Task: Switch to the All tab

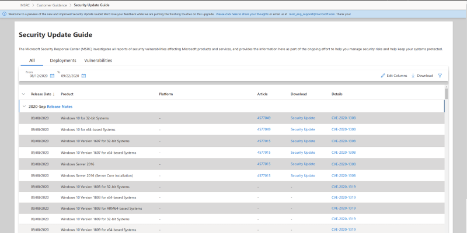Action: click(x=32, y=61)
